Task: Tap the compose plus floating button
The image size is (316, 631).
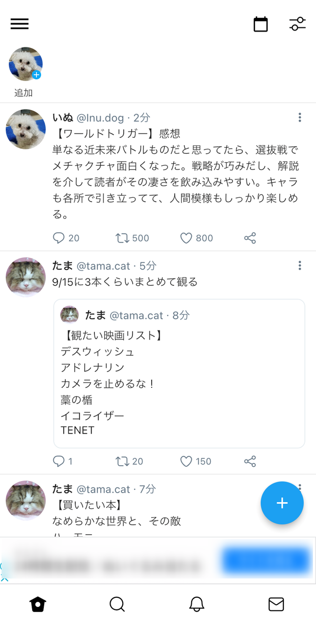Action: point(282,503)
